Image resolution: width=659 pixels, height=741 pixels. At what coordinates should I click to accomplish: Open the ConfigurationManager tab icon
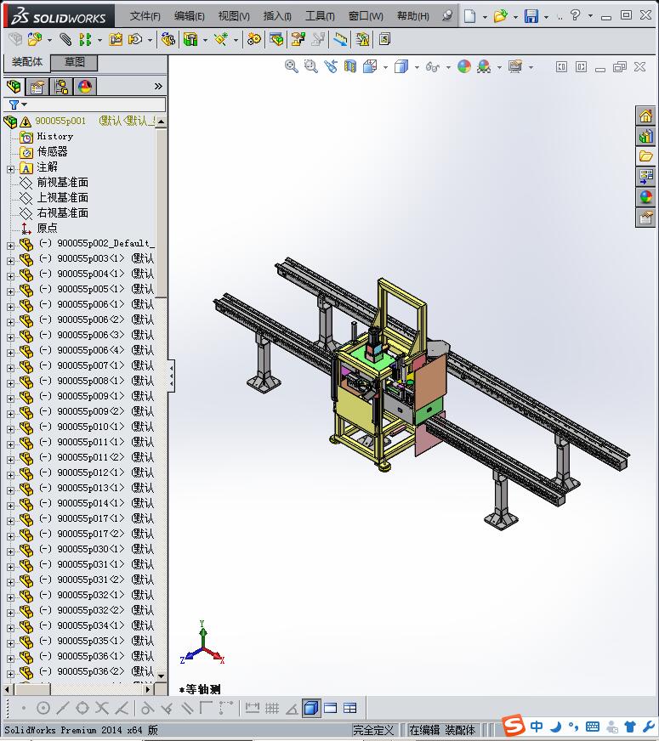coord(61,87)
